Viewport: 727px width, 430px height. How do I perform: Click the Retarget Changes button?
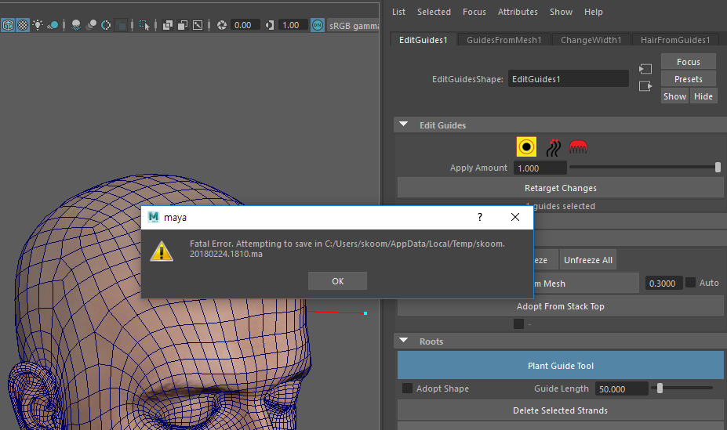click(560, 188)
